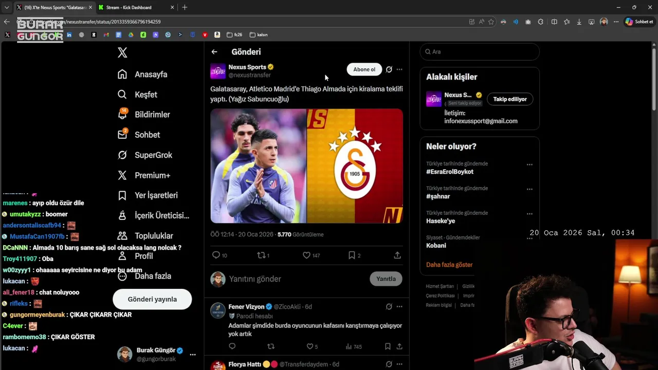Open browser settings and more menu
Screen dimensions: 658x370
point(616,22)
